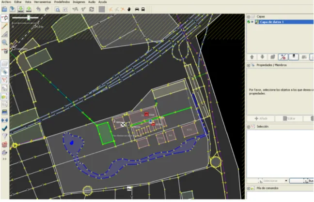
Task: Click the Editar property button
Action: point(289,118)
